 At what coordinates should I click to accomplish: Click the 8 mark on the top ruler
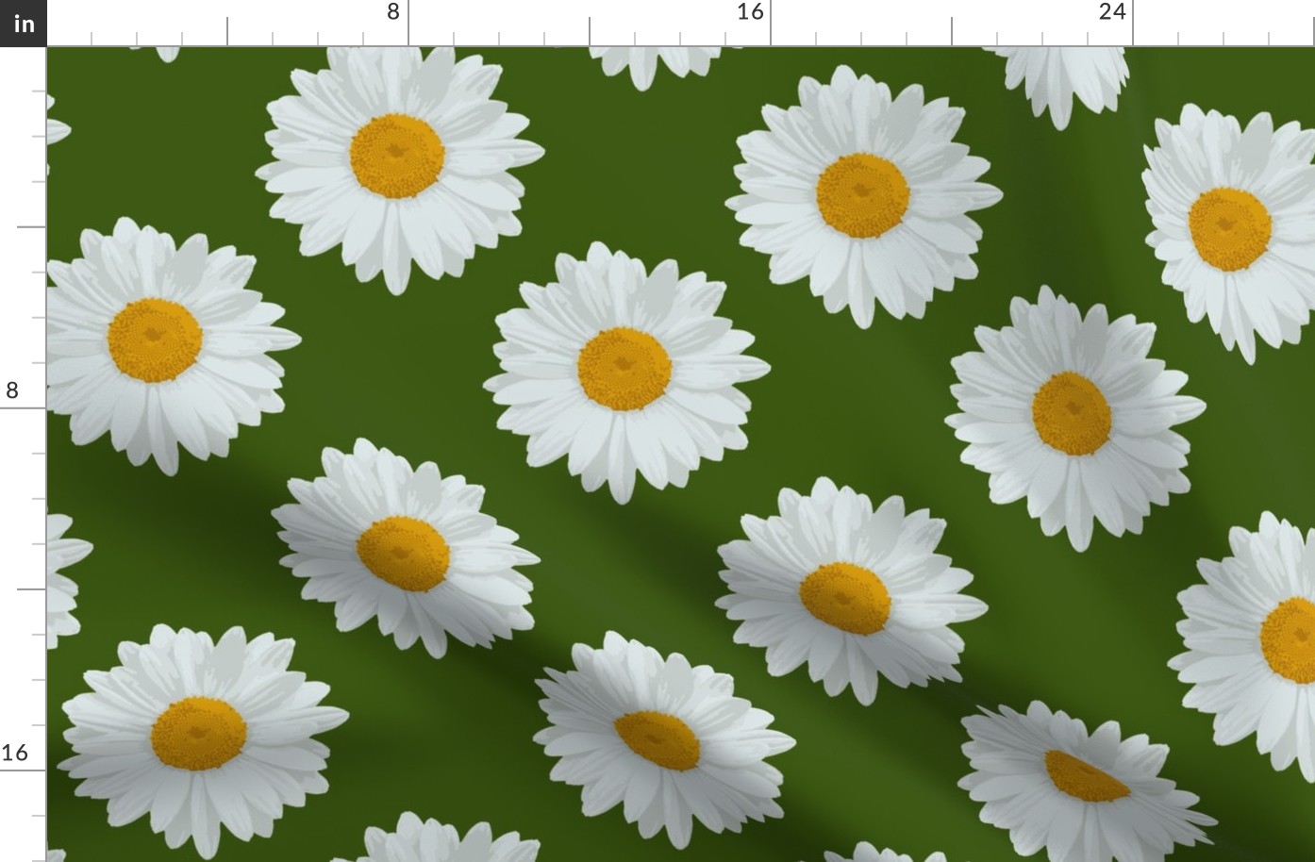(x=394, y=12)
